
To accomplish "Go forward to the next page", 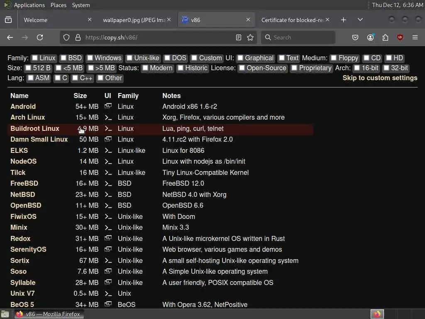I will [x=25, y=37].
